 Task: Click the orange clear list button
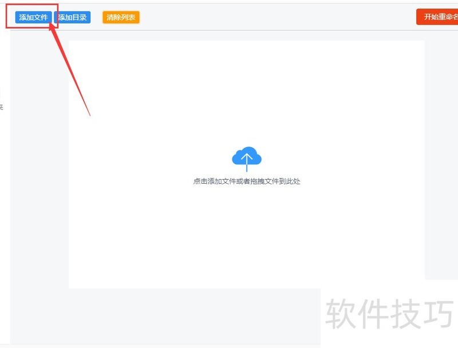pos(120,17)
